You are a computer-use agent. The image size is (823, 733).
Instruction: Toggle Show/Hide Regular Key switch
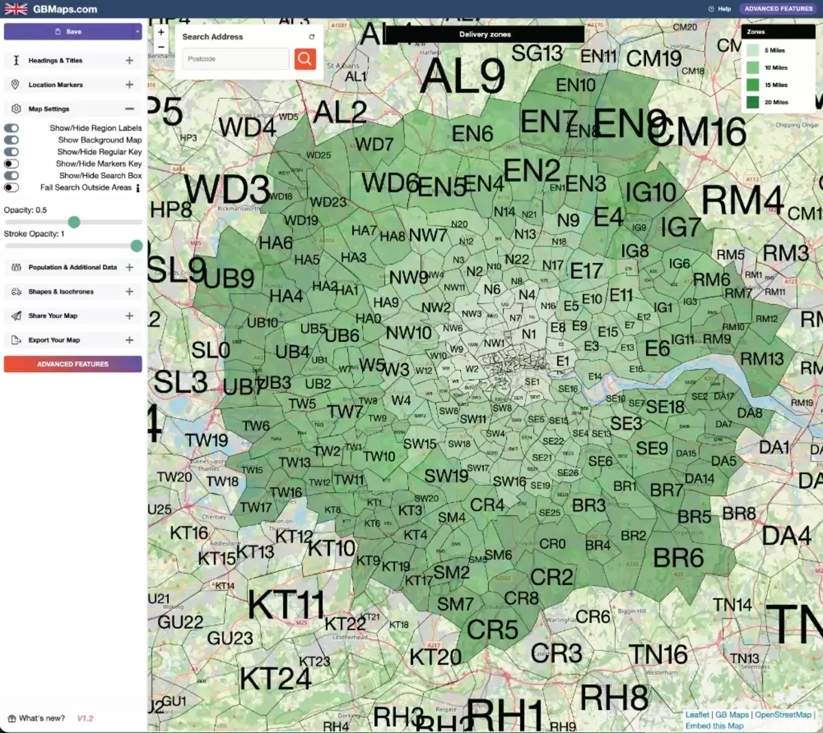(x=12, y=151)
